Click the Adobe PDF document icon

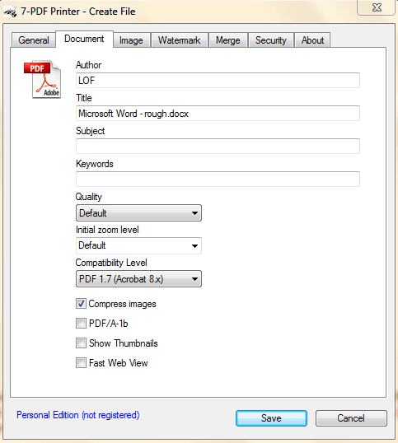pyautogui.click(x=42, y=79)
